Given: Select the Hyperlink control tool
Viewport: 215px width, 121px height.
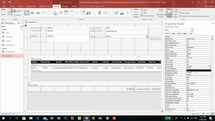Looking at the screenshot, I should [55, 13].
